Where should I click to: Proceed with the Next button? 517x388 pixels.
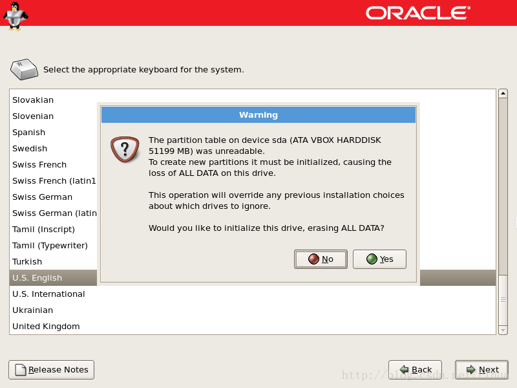pyautogui.click(x=481, y=369)
